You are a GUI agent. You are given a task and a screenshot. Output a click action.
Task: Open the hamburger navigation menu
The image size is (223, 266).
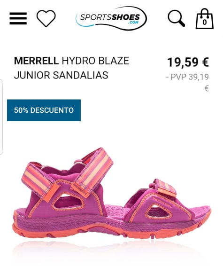(18, 18)
